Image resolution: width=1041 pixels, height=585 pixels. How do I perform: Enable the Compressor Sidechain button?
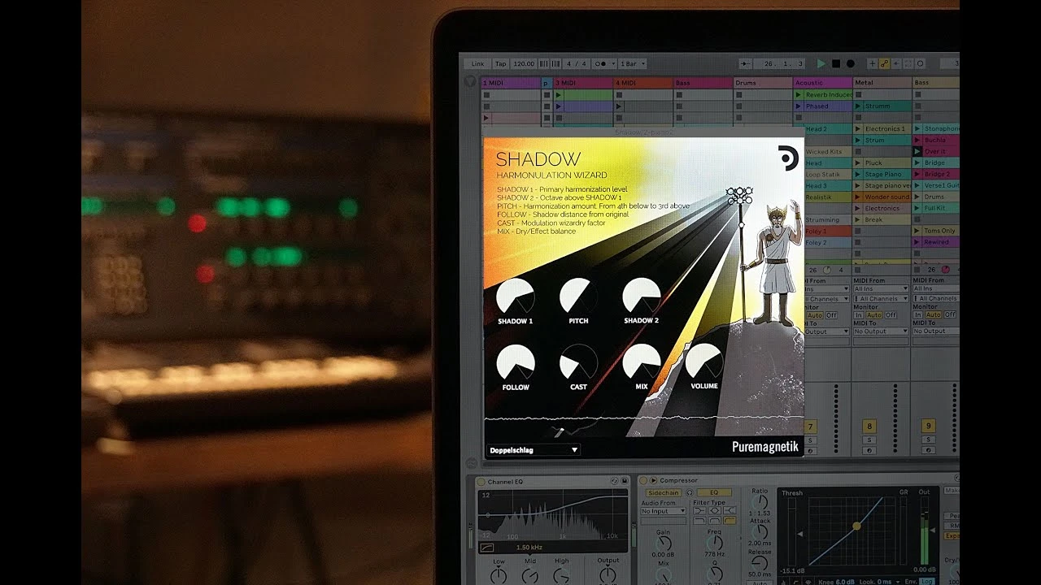click(664, 492)
